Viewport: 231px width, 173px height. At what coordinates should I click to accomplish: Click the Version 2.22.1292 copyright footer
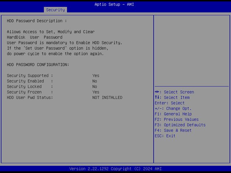coord(115,169)
